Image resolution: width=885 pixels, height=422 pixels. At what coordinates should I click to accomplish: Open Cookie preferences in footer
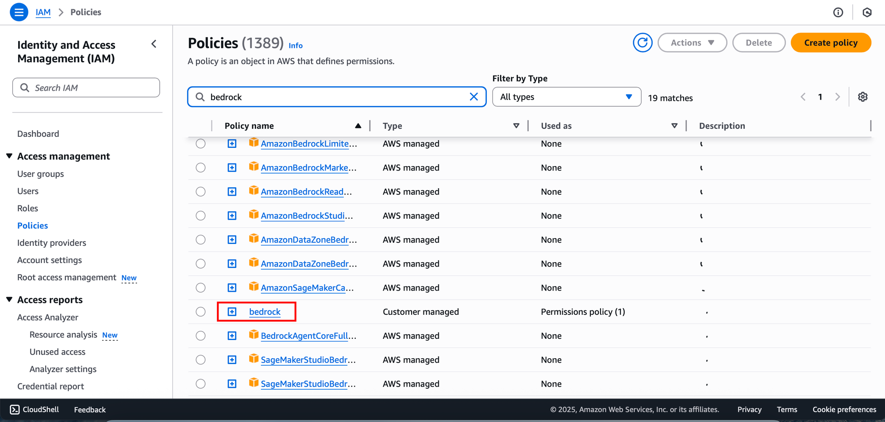coord(844,409)
